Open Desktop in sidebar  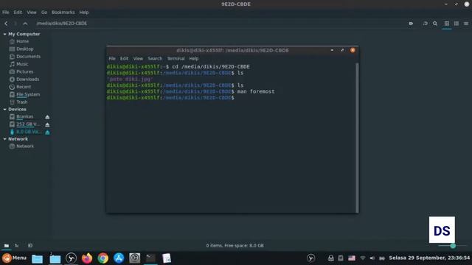point(24,49)
